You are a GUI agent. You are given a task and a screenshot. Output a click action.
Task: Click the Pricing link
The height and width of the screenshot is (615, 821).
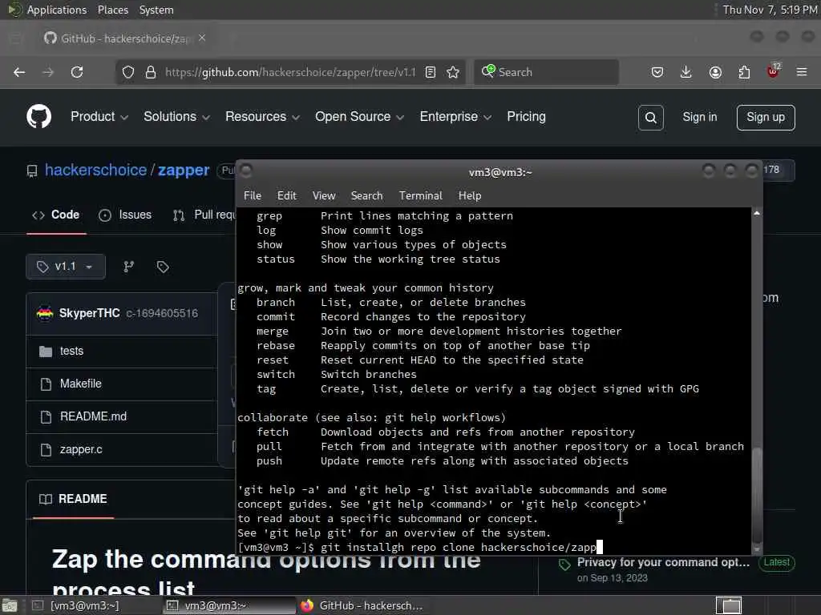click(x=526, y=117)
